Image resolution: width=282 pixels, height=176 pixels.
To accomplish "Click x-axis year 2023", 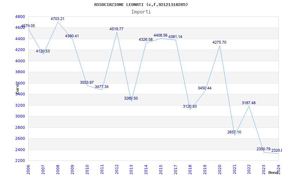I will point(264,170).
